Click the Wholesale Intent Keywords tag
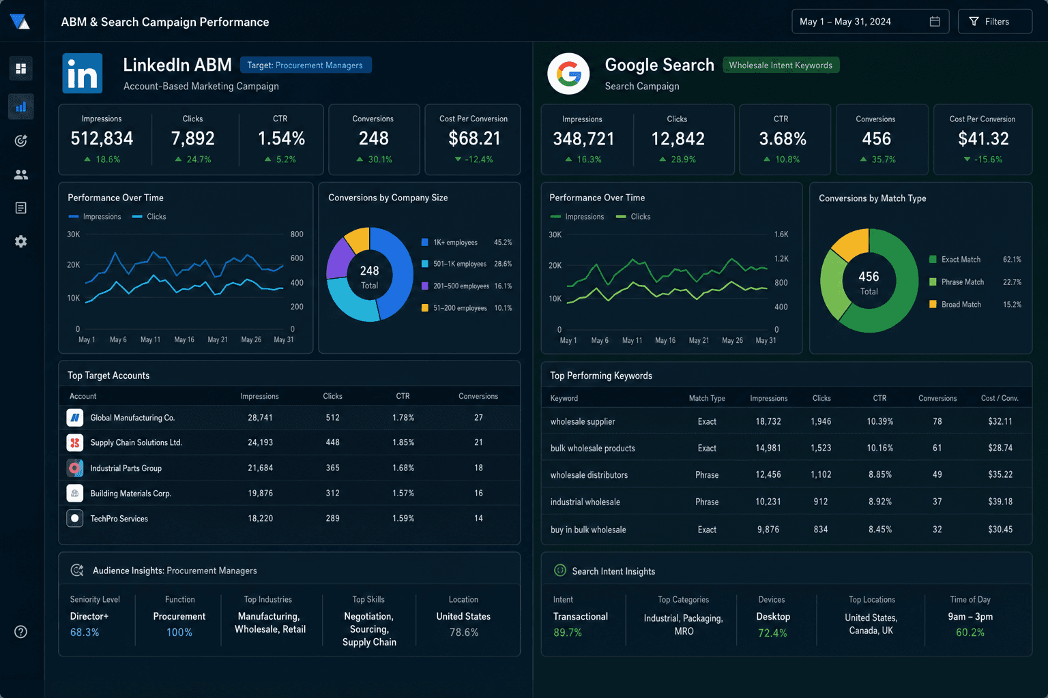The image size is (1048, 698). [781, 65]
